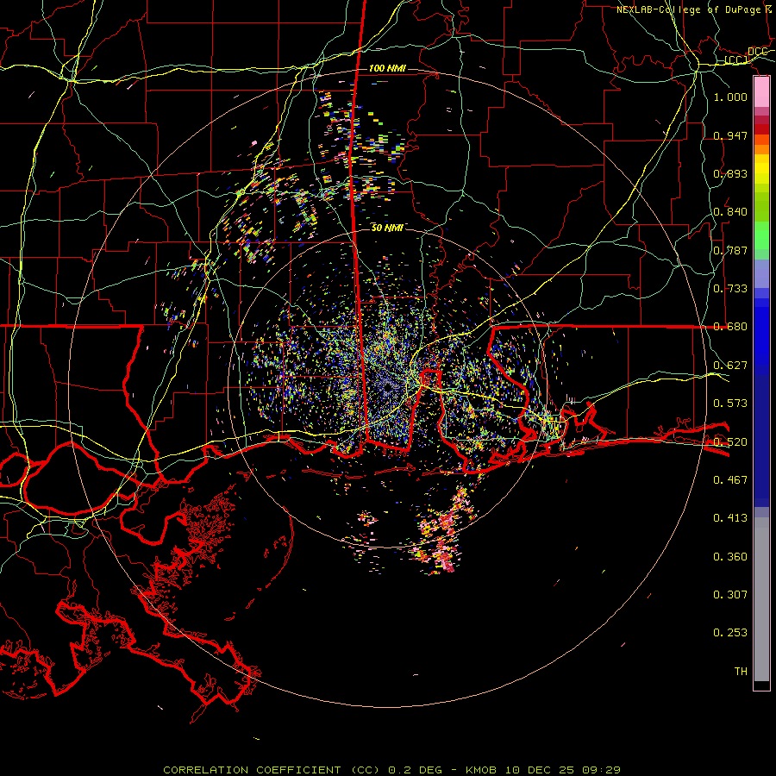Pick the red band of the color scale

[761, 129]
